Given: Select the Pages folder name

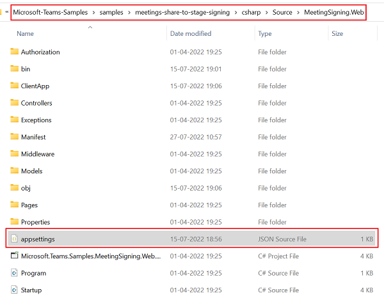Looking at the screenshot, I should coord(29,205).
